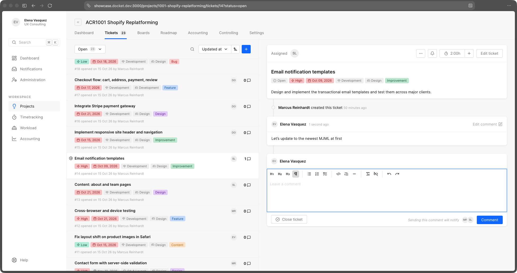This screenshot has width=517, height=273.
Task: Add a new ticket with the blue plus button
Action: point(246,49)
